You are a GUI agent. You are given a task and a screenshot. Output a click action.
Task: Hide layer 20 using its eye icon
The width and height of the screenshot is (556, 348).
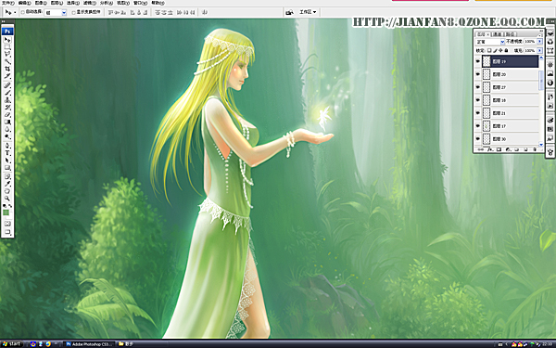[477, 74]
